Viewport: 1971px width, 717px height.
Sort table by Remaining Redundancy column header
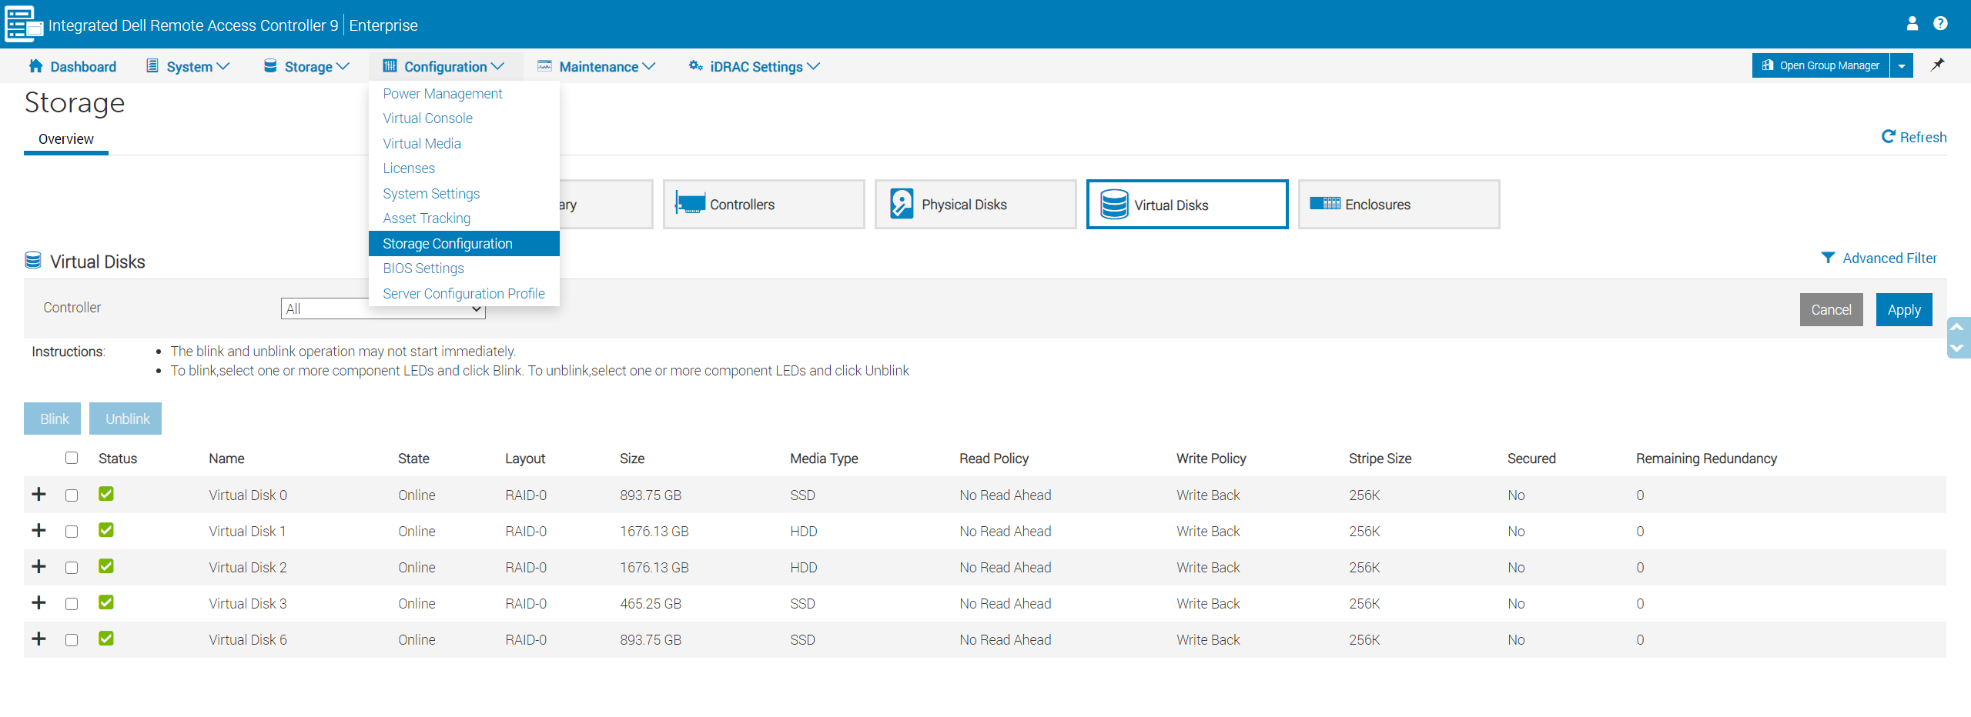1706,459
